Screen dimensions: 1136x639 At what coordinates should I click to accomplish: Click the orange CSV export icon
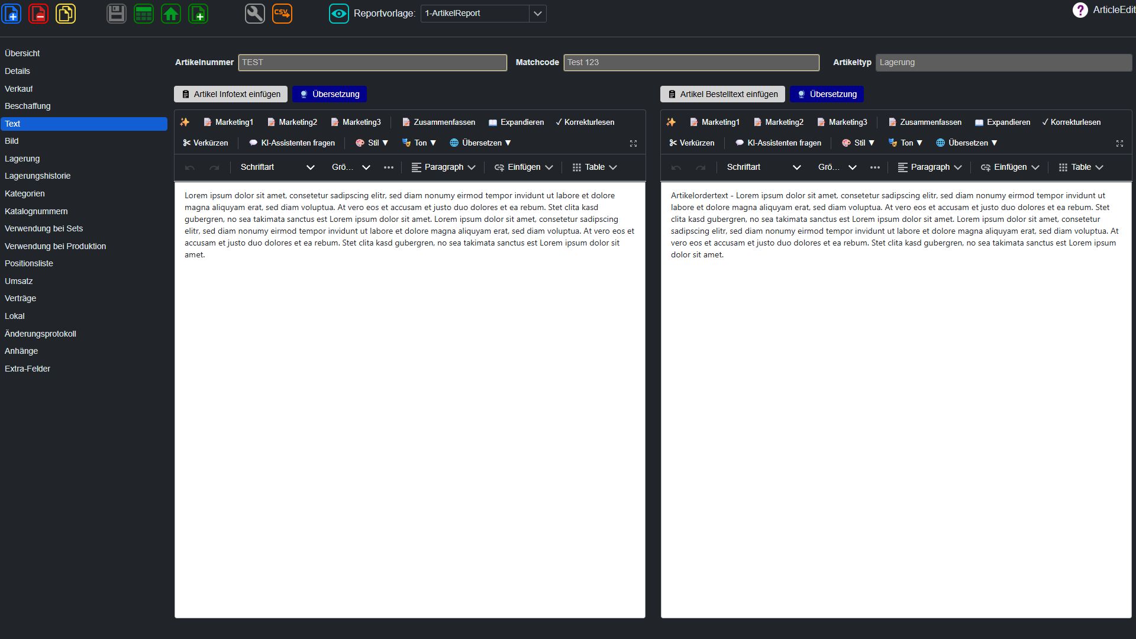(x=282, y=13)
